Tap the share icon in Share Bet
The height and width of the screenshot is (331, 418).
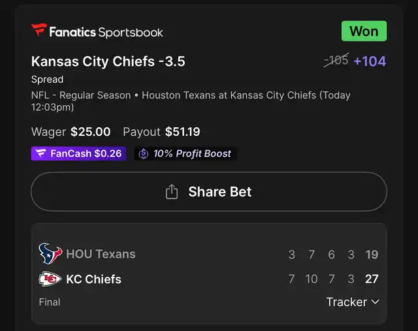(171, 192)
